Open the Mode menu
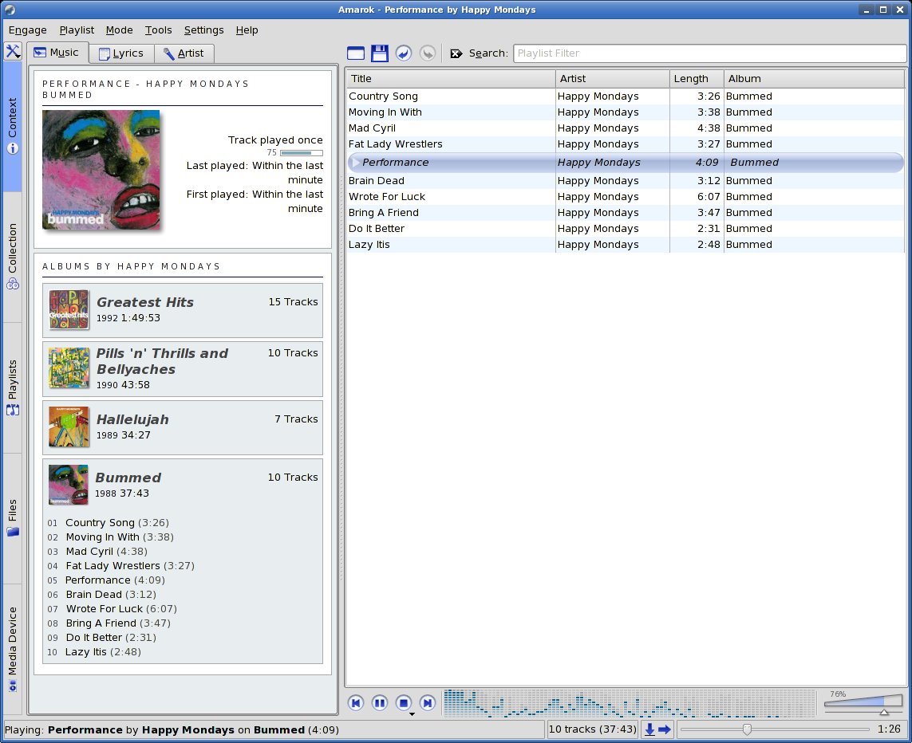Viewport: 912px width, 743px height. tap(119, 30)
